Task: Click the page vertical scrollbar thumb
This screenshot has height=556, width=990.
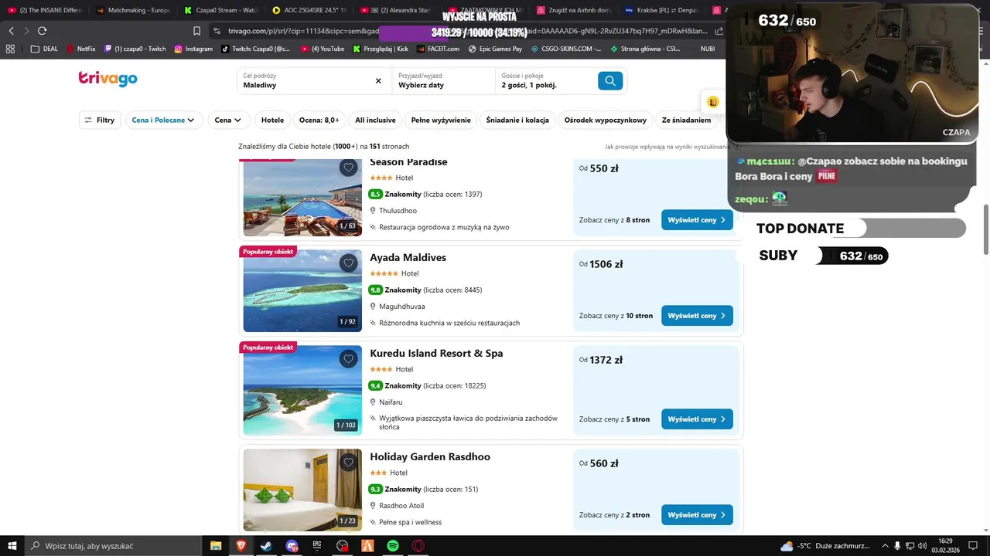Action: (x=985, y=229)
